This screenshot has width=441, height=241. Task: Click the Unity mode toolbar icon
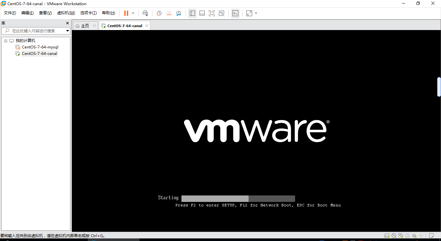click(221, 13)
